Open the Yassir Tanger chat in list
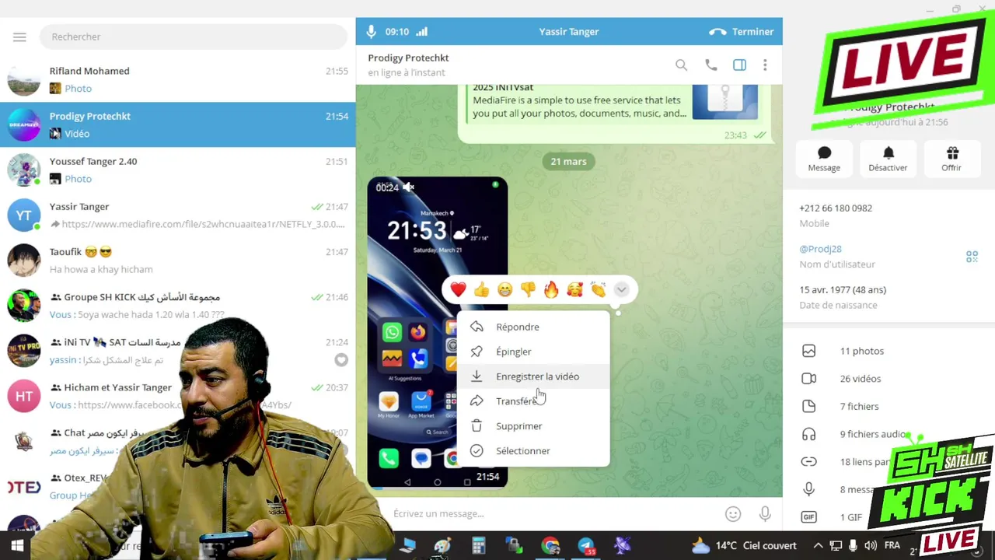Image resolution: width=995 pixels, height=560 pixels. pyautogui.click(x=177, y=215)
